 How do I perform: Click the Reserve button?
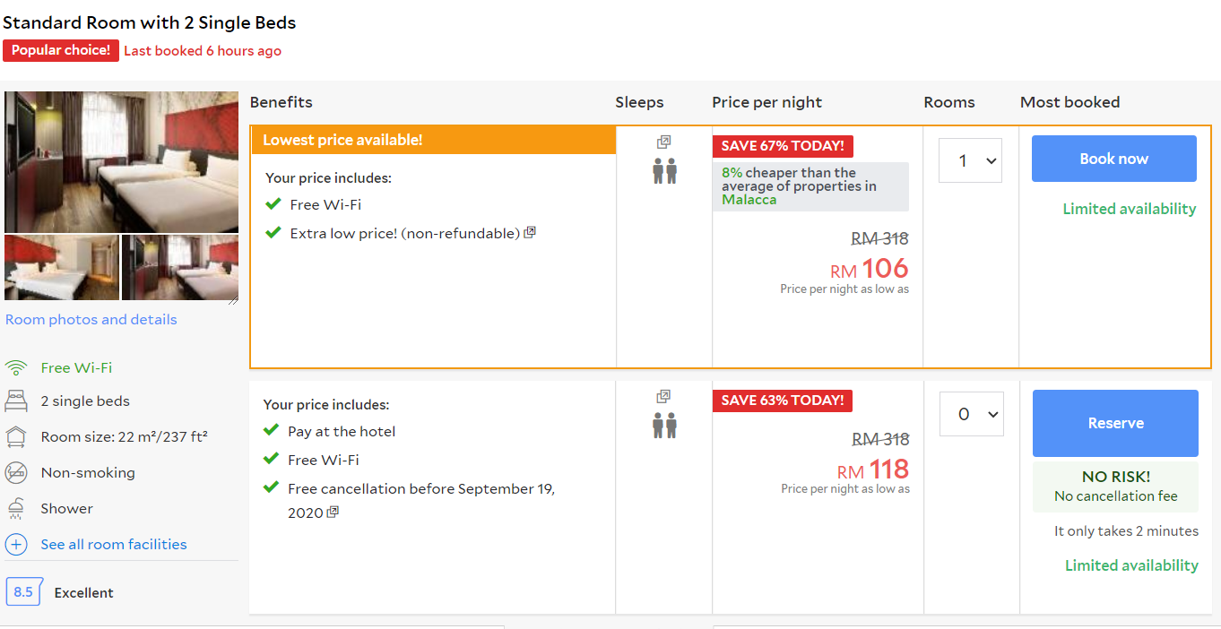coord(1115,423)
